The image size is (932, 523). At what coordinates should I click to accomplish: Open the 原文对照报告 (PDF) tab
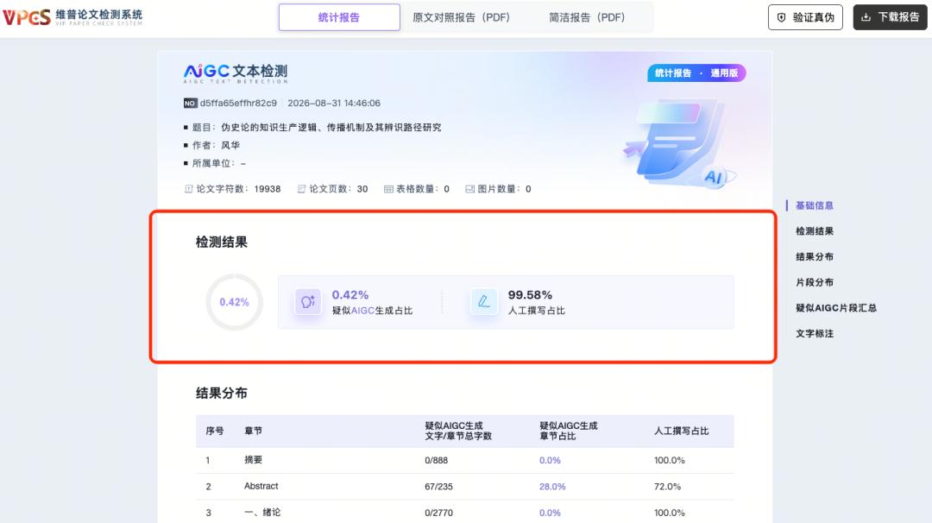(x=461, y=17)
